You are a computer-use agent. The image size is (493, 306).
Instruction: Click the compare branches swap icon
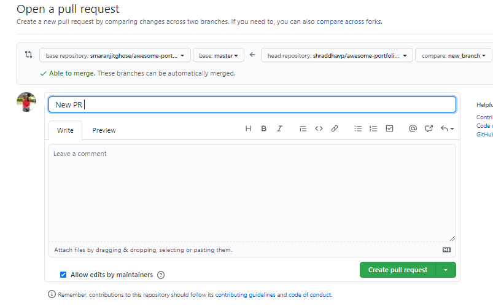click(x=29, y=55)
